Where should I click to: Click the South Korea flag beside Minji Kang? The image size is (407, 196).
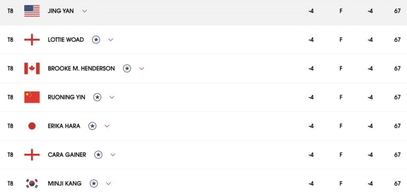[x=32, y=183]
